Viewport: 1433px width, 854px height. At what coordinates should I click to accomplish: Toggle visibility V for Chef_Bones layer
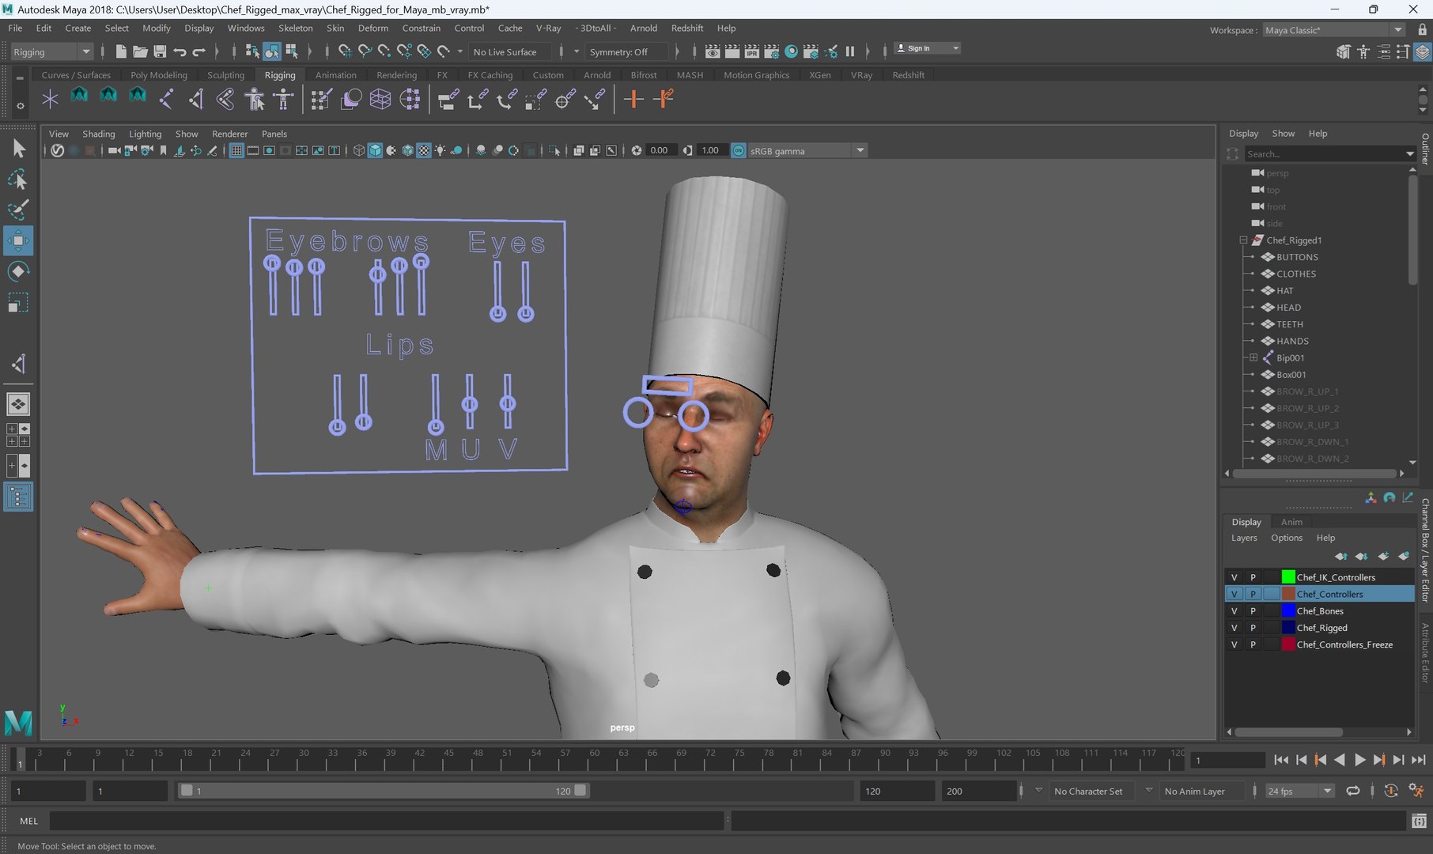click(1234, 611)
